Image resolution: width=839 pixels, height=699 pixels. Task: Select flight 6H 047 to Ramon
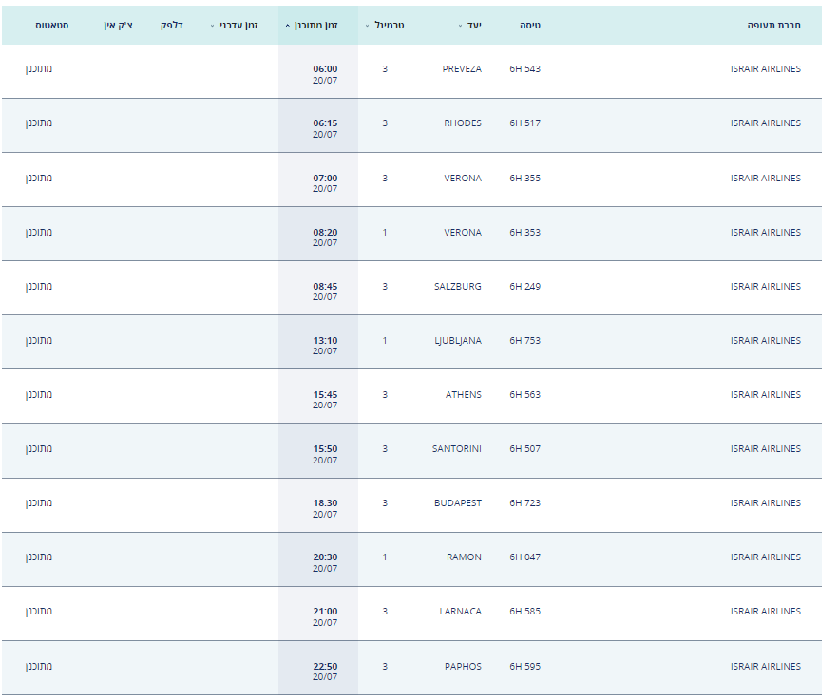(x=524, y=557)
